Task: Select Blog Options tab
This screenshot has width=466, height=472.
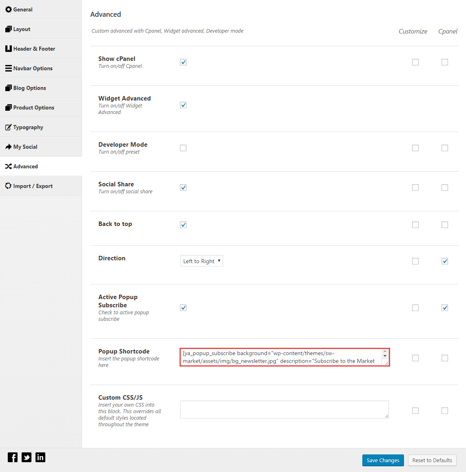Action: pos(41,88)
